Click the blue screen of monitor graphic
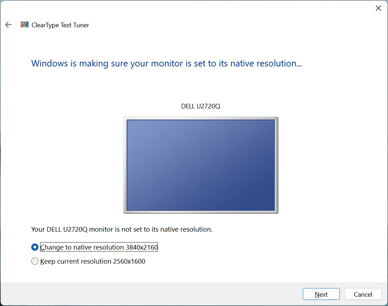Viewport: 388px width, 306px height. [x=200, y=165]
